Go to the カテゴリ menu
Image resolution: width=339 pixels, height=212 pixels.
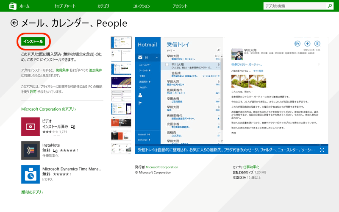click(103, 6)
